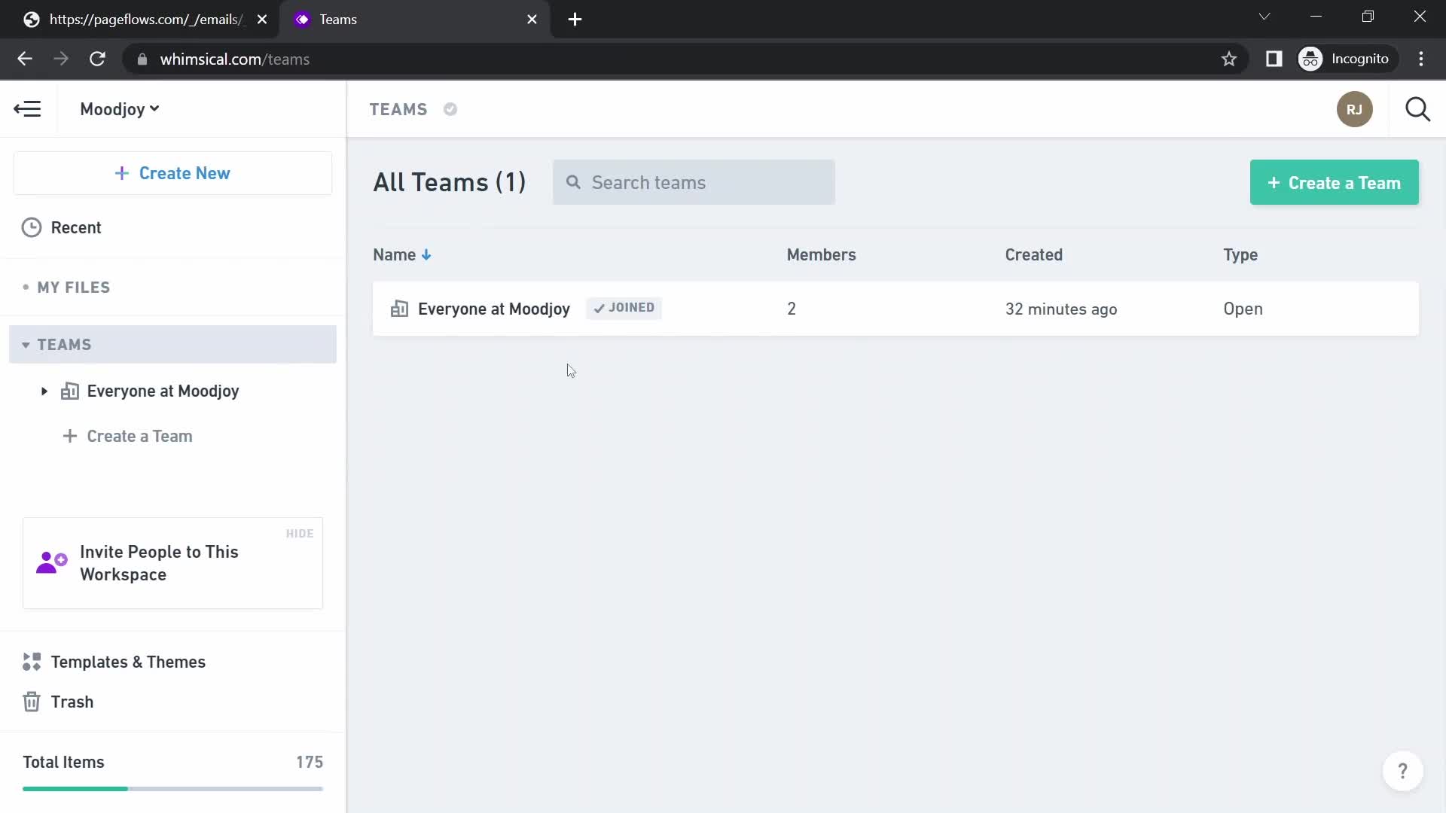Click the Templates & Themes shapes icon

pyautogui.click(x=32, y=662)
